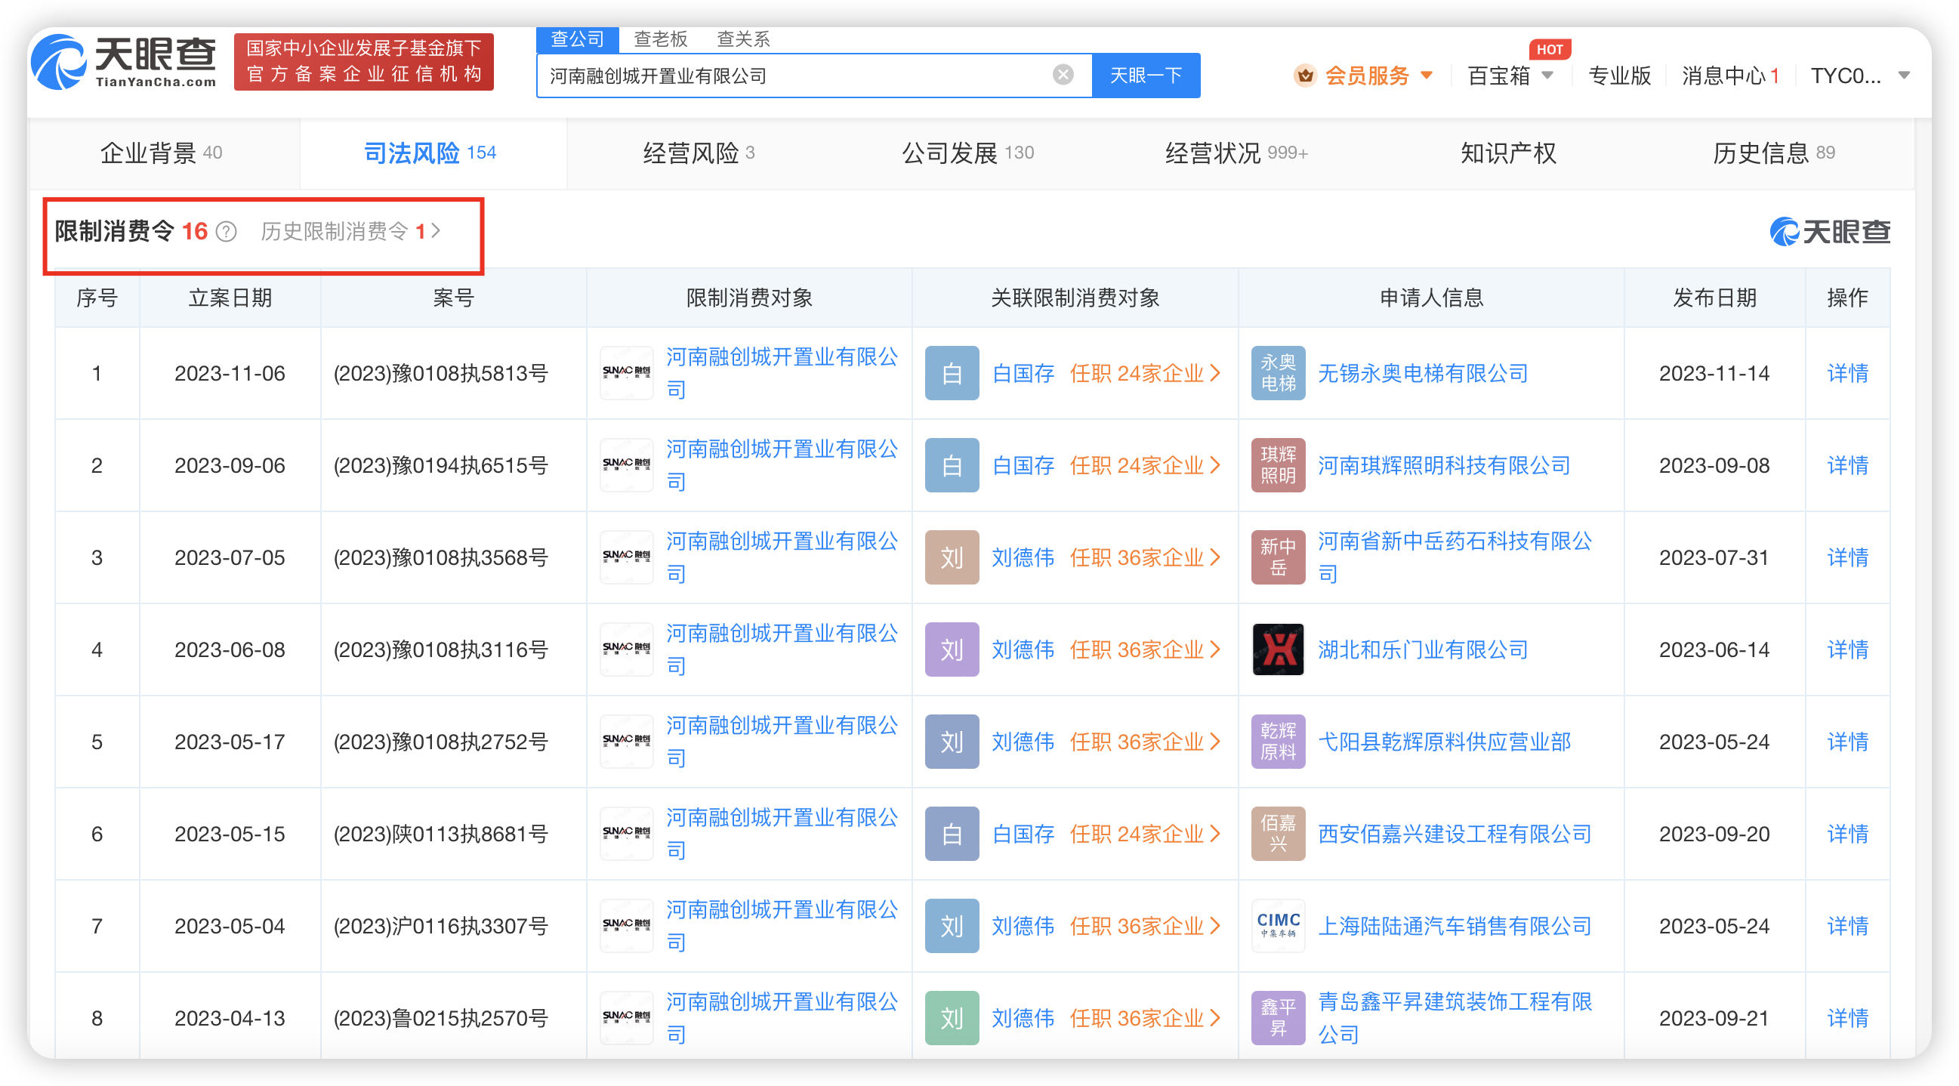Click 无锡永奥电梯 company avatar icon

[x=1278, y=373]
